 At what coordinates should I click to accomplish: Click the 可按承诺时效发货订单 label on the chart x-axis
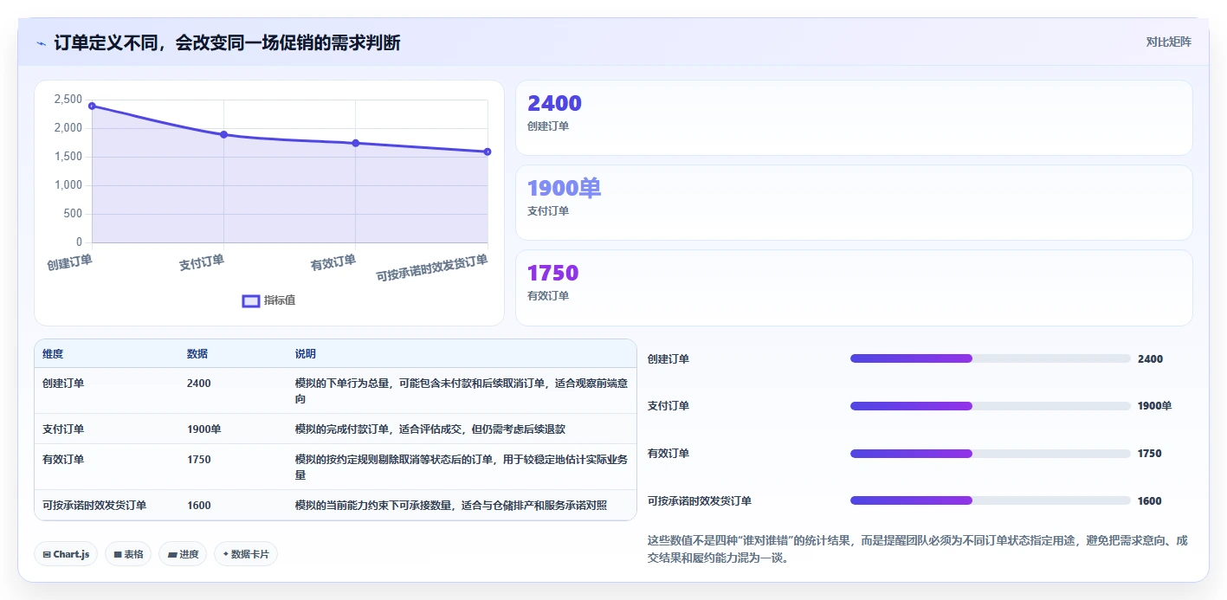[432, 268]
